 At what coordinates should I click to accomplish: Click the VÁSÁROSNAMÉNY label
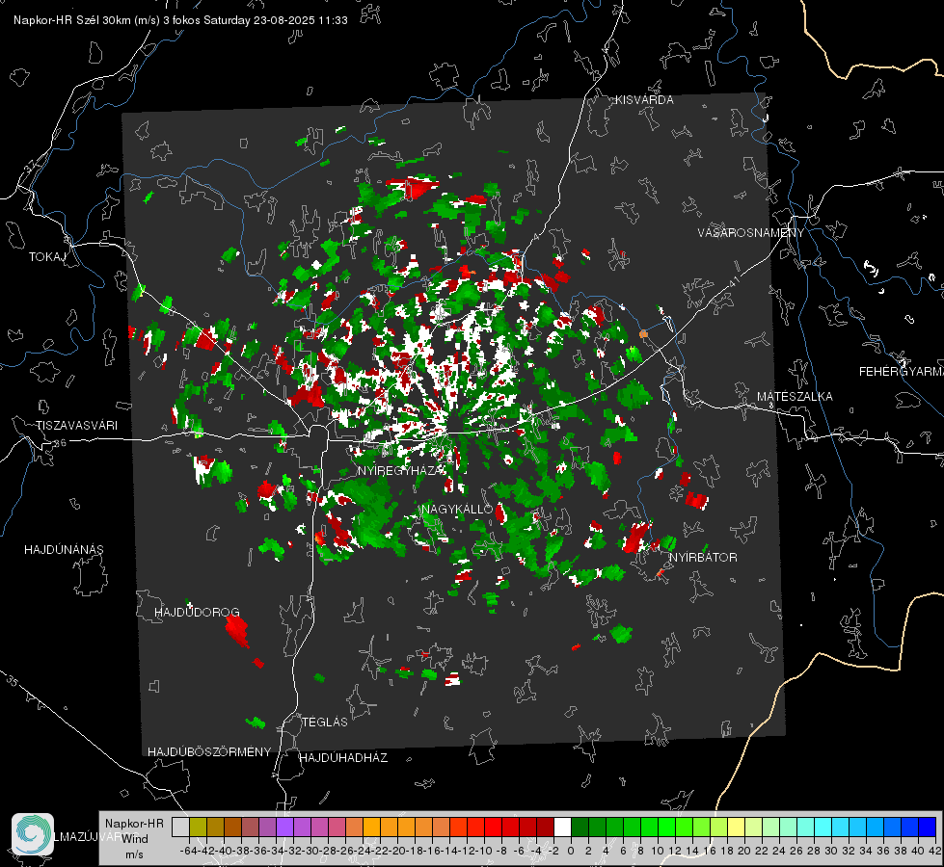(751, 233)
